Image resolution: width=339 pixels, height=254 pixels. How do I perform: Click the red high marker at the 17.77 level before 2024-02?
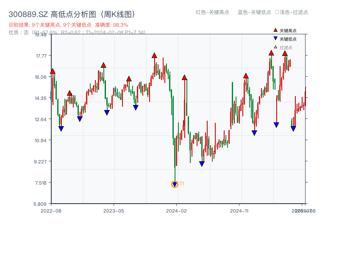(154, 55)
